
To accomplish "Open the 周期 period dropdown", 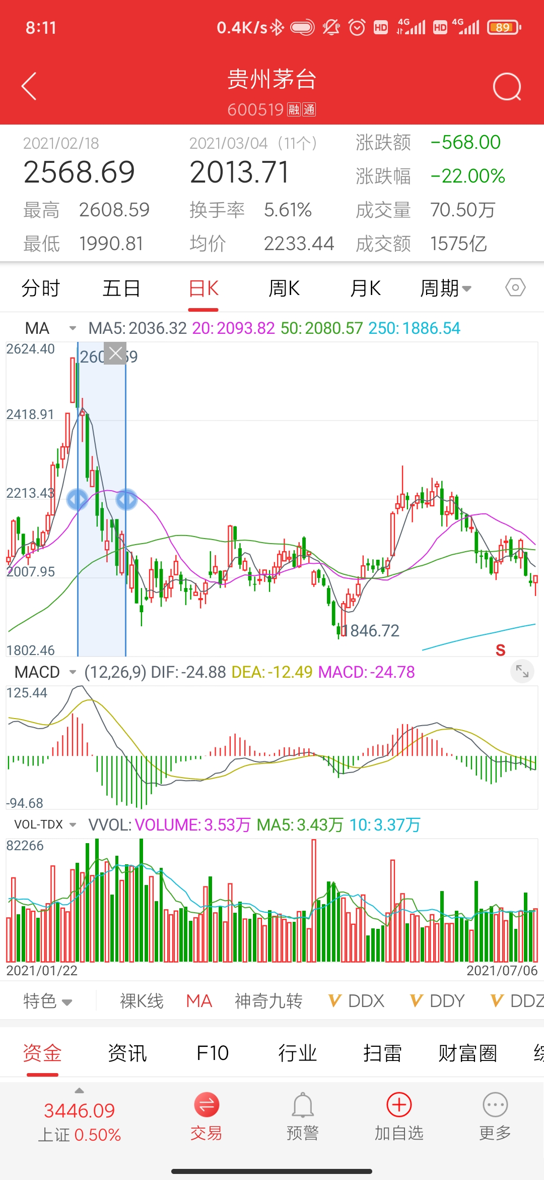I will [x=446, y=288].
